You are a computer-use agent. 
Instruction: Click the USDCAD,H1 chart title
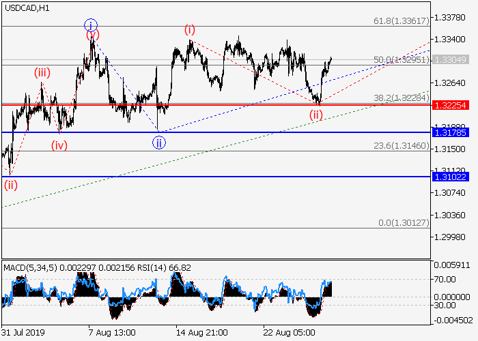click(x=26, y=8)
